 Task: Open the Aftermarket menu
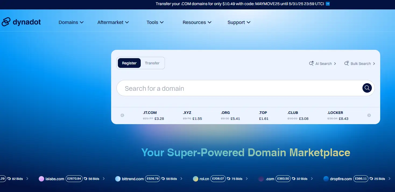click(x=113, y=22)
